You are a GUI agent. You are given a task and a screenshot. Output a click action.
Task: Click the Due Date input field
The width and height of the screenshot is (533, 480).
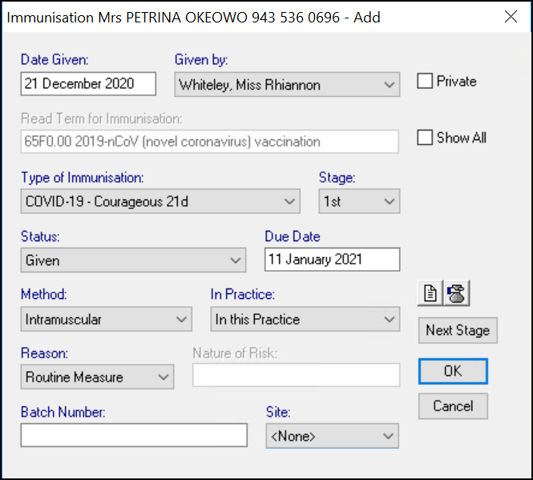pos(331,260)
